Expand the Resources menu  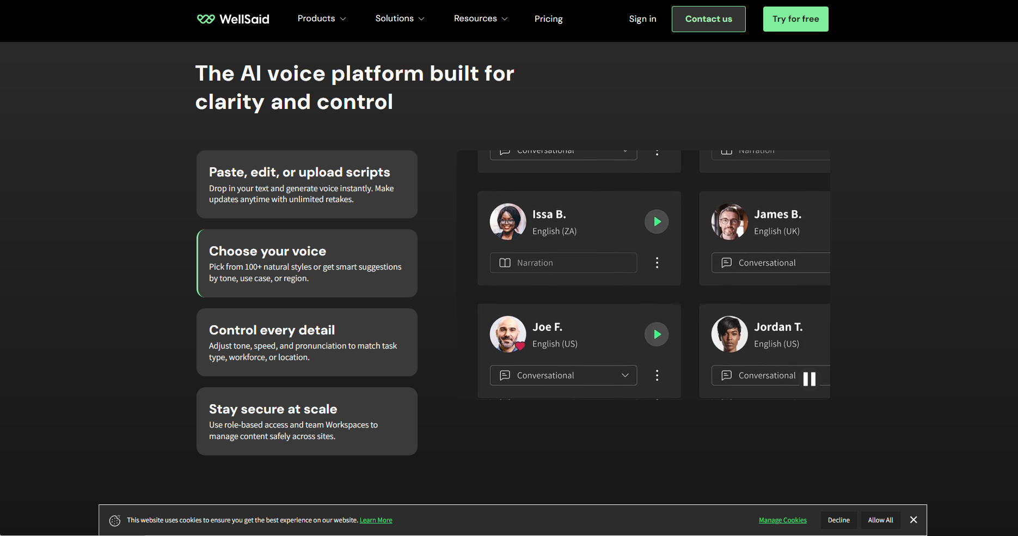coord(481,19)
